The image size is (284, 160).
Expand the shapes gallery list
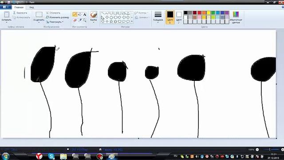[x=132, y=21]
